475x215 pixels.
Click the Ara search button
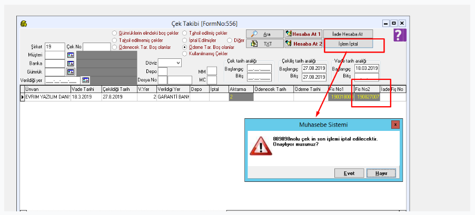click(x=264, y=34)
